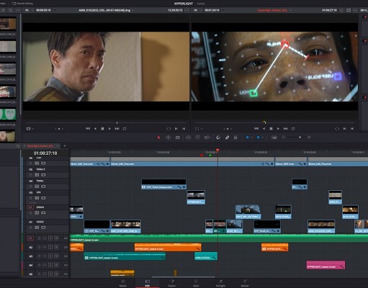Viewport: 368px width, 288px height.
Task: Toggle the Position Lock padlock icon
Action: (235, 138)
